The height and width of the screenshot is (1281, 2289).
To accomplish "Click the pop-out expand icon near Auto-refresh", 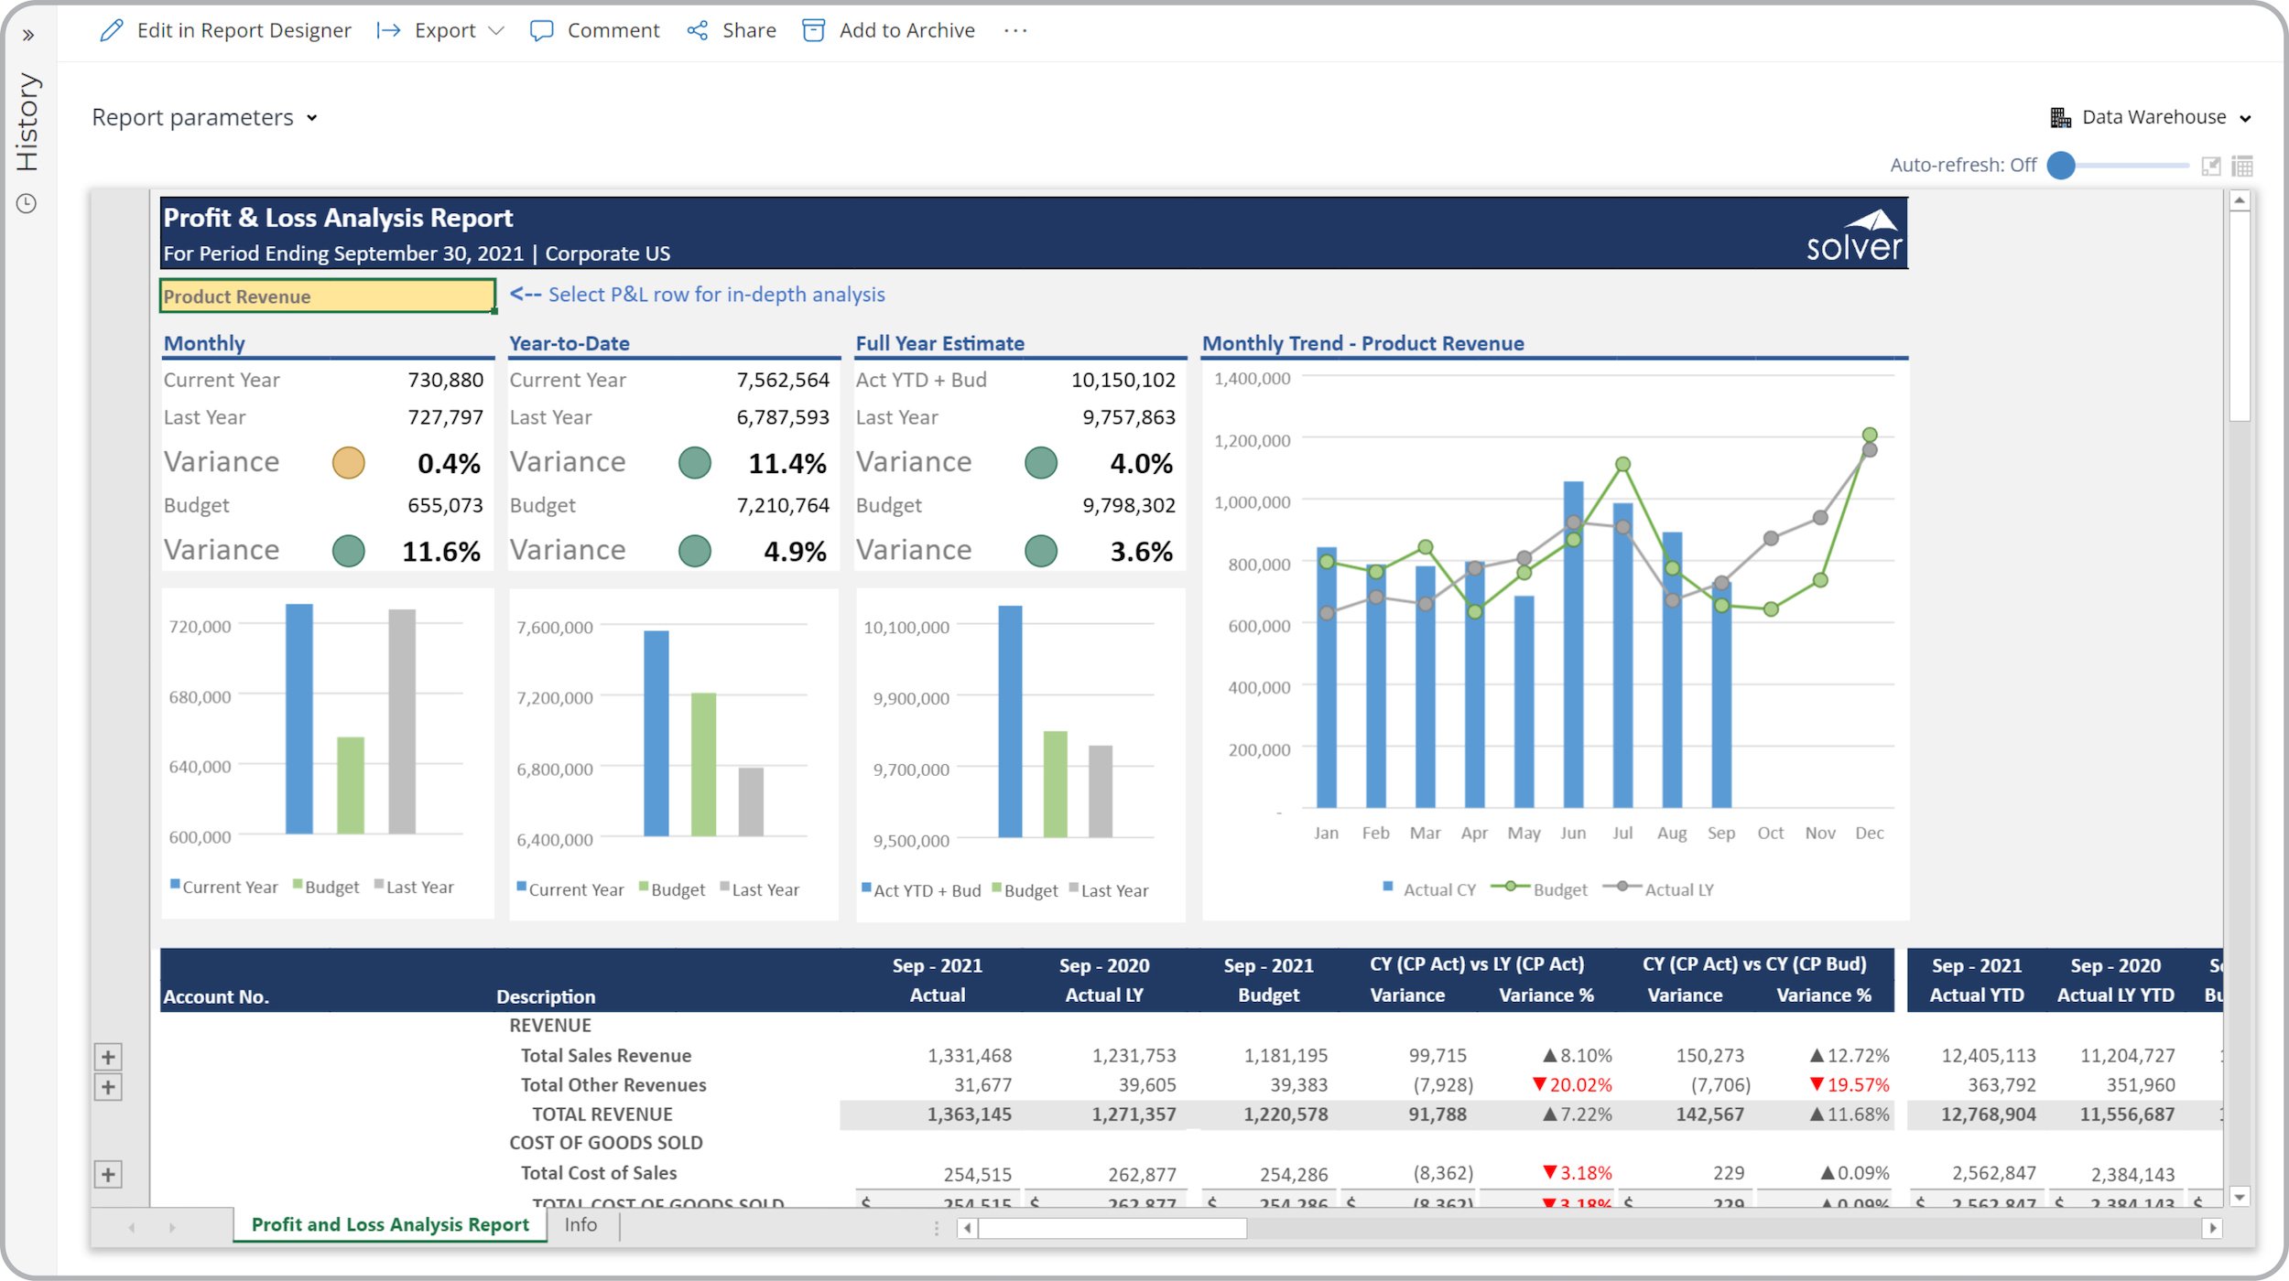I will point(2211,166).
